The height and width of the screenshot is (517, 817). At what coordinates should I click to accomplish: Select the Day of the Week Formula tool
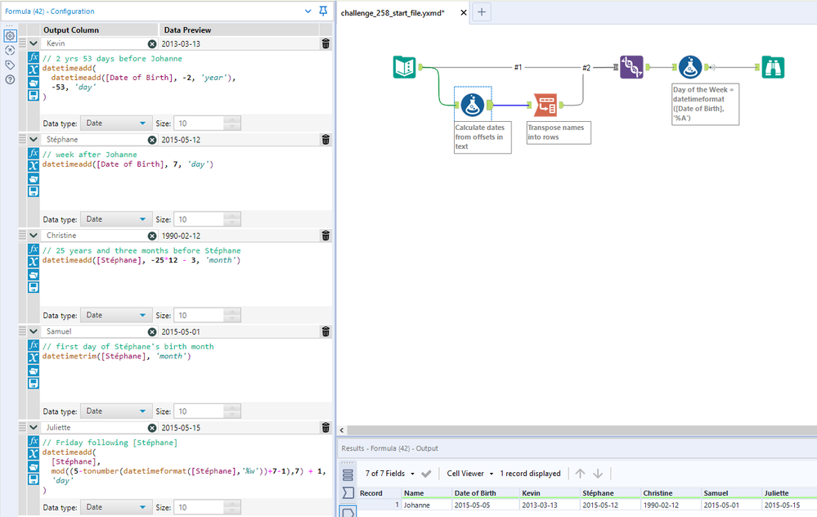click(x=690, y=67)
